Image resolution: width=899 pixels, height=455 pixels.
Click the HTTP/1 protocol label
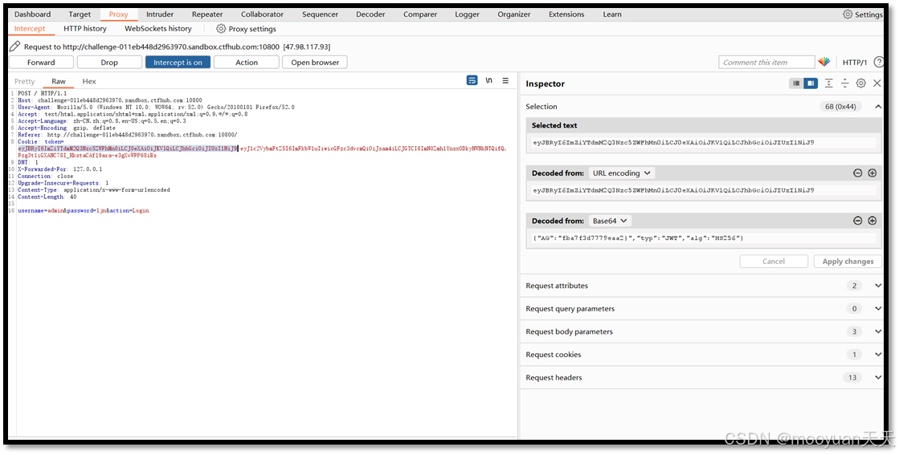(x=855, y=63)
